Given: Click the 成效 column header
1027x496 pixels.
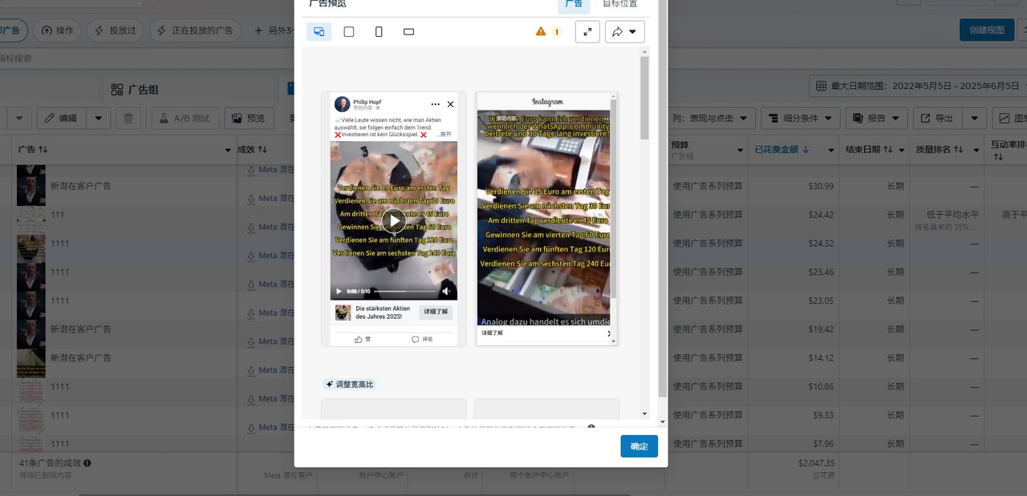Looking at the screenshot, I should 251,150.
